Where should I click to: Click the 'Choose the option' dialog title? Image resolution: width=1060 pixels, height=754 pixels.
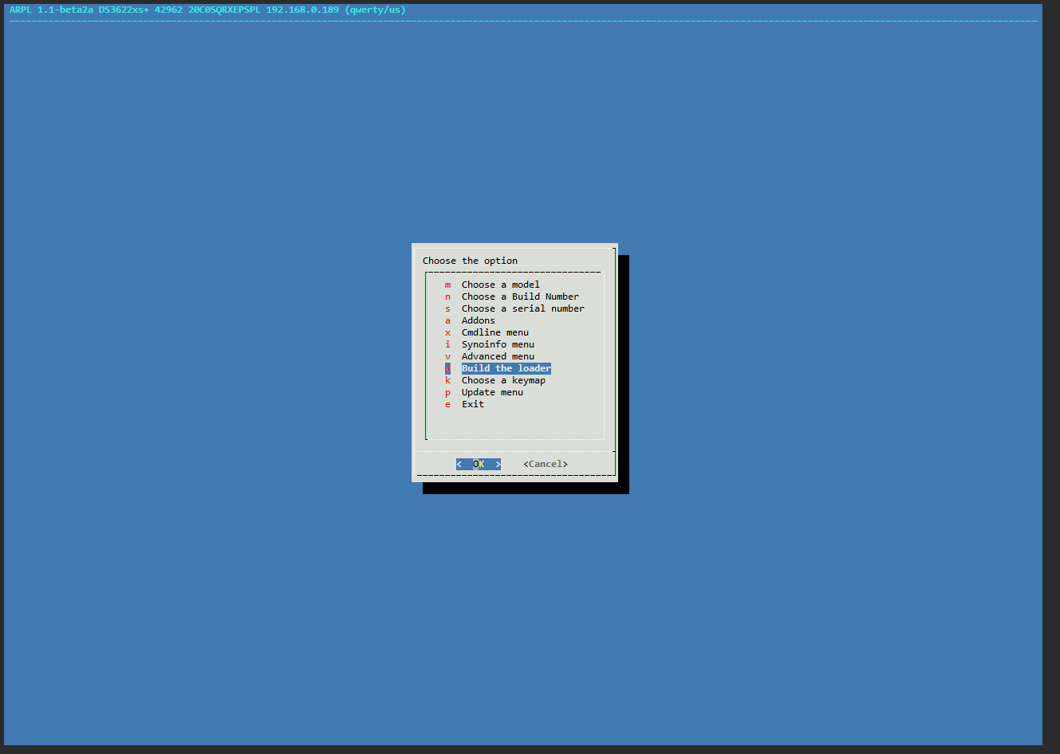tap(470, 261)
